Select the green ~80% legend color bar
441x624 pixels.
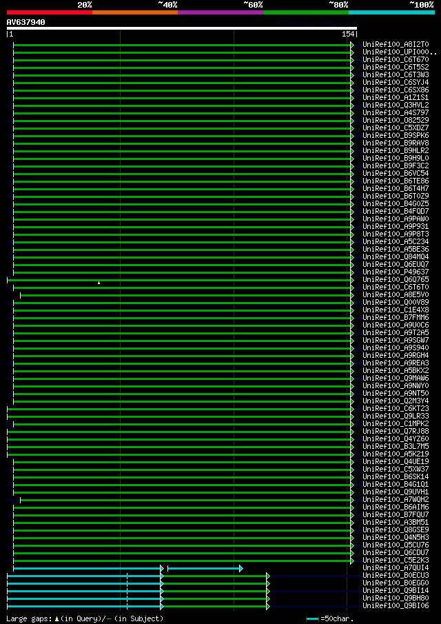click(x=306, y=12)
